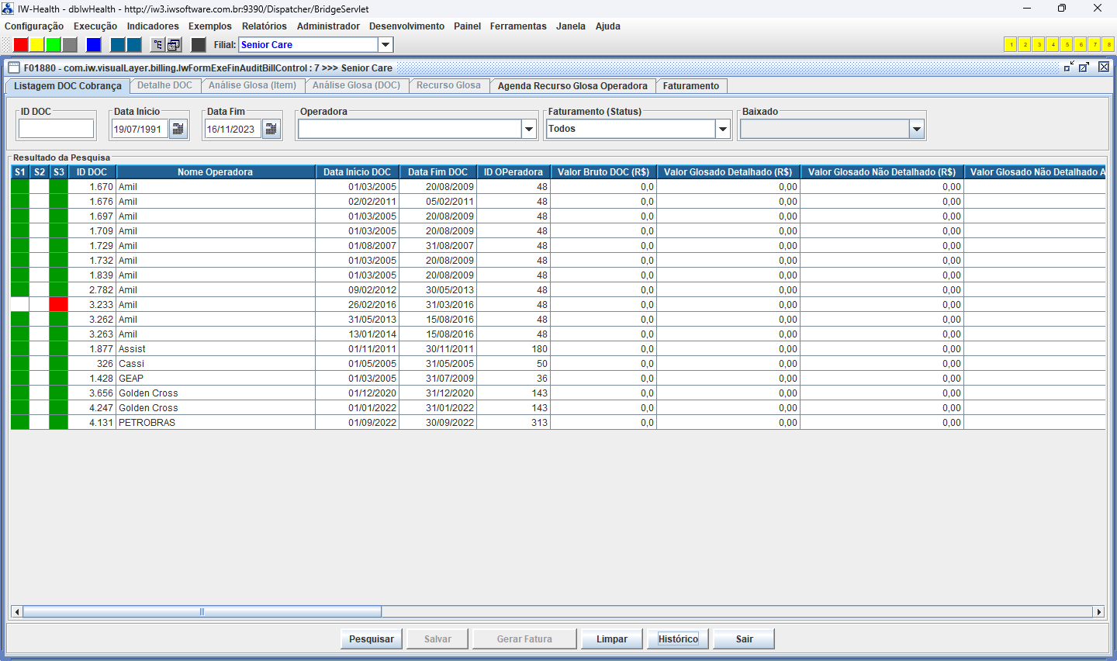Switch to the Faturamento tab
The width and height of the screenshot is (1117, 661).
click(691, 86)
